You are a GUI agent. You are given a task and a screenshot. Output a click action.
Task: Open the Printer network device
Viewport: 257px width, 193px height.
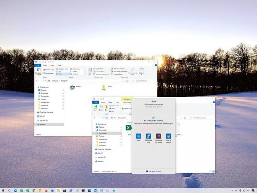click(x=73, y=87)
